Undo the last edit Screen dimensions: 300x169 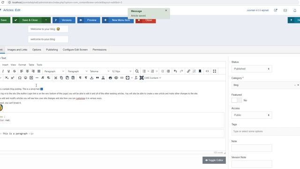175,71
